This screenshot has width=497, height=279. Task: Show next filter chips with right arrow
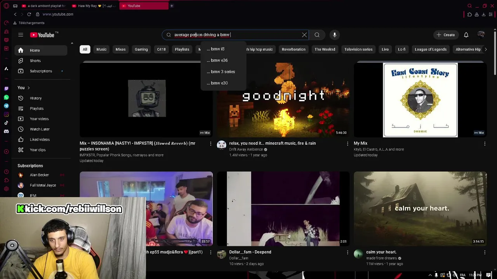(485, 49)
